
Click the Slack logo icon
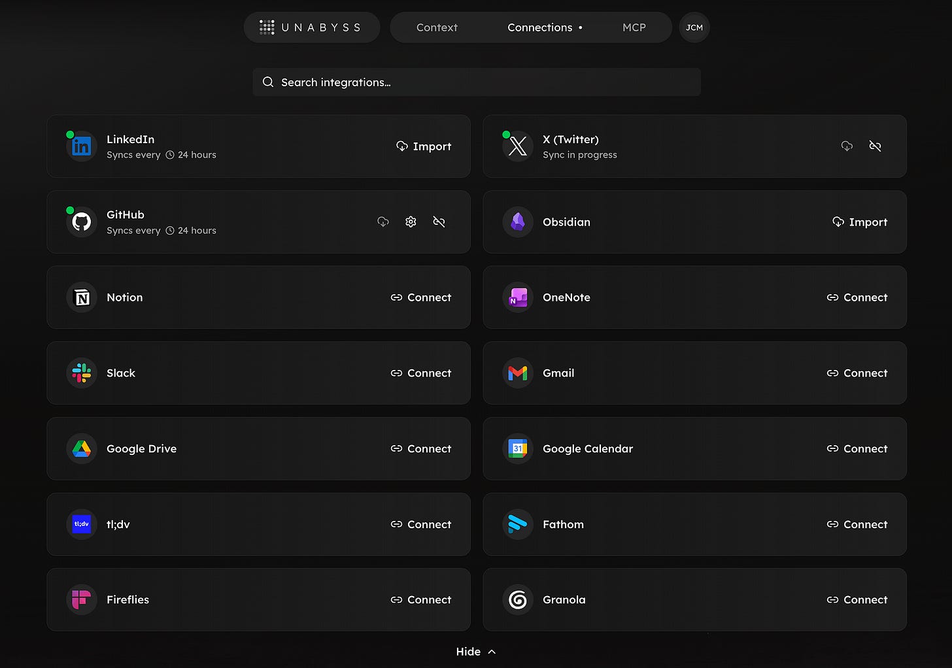click(x=82, y=373)
